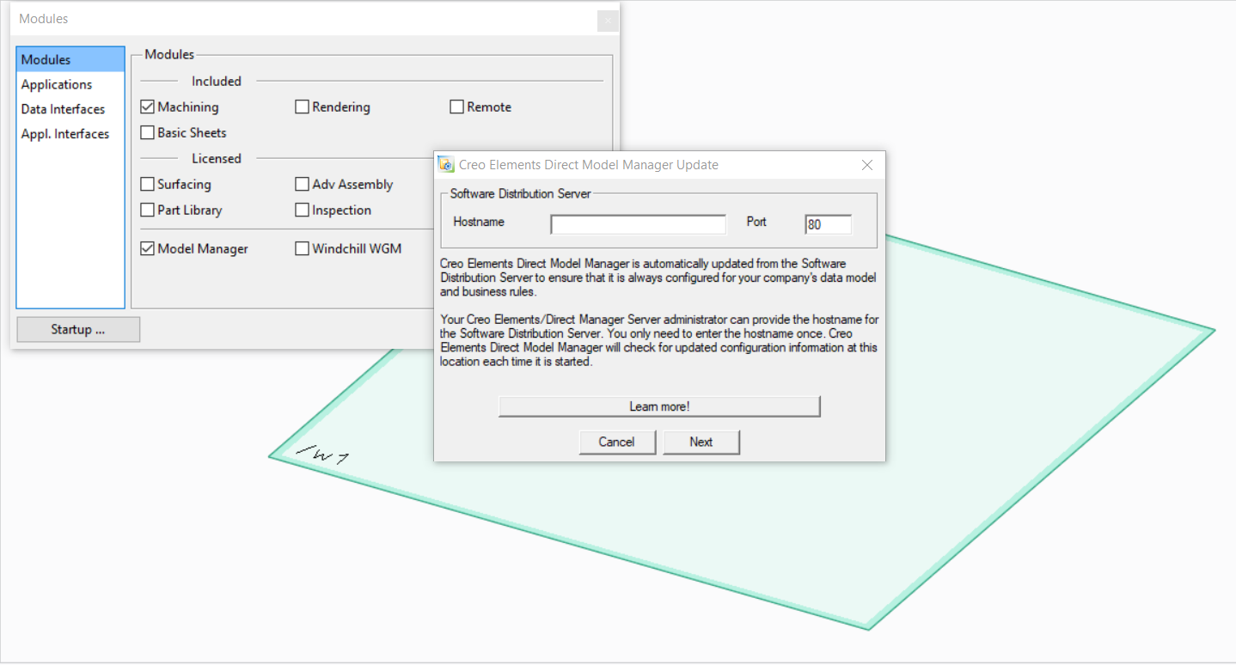Enable the Windchill WGM module
1236x665 pixels.
302,248
